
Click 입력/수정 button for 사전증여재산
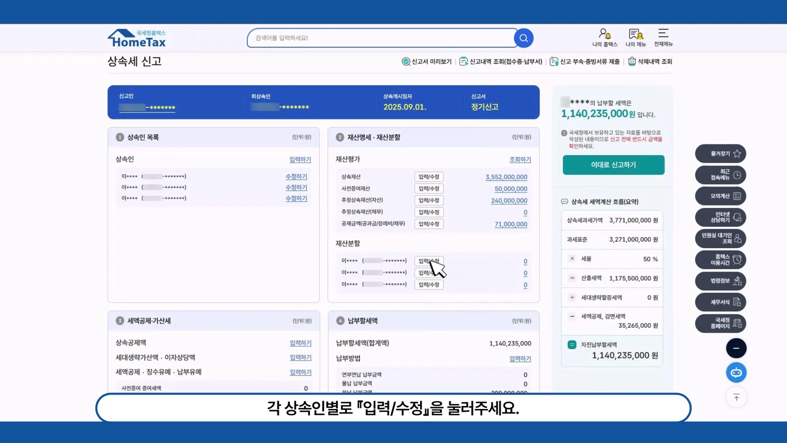coord(429,189)
